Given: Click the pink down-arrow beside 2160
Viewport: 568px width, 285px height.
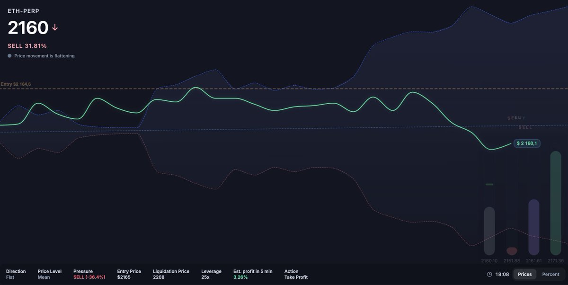Looking at the screenshot, I should pos(55,28).
